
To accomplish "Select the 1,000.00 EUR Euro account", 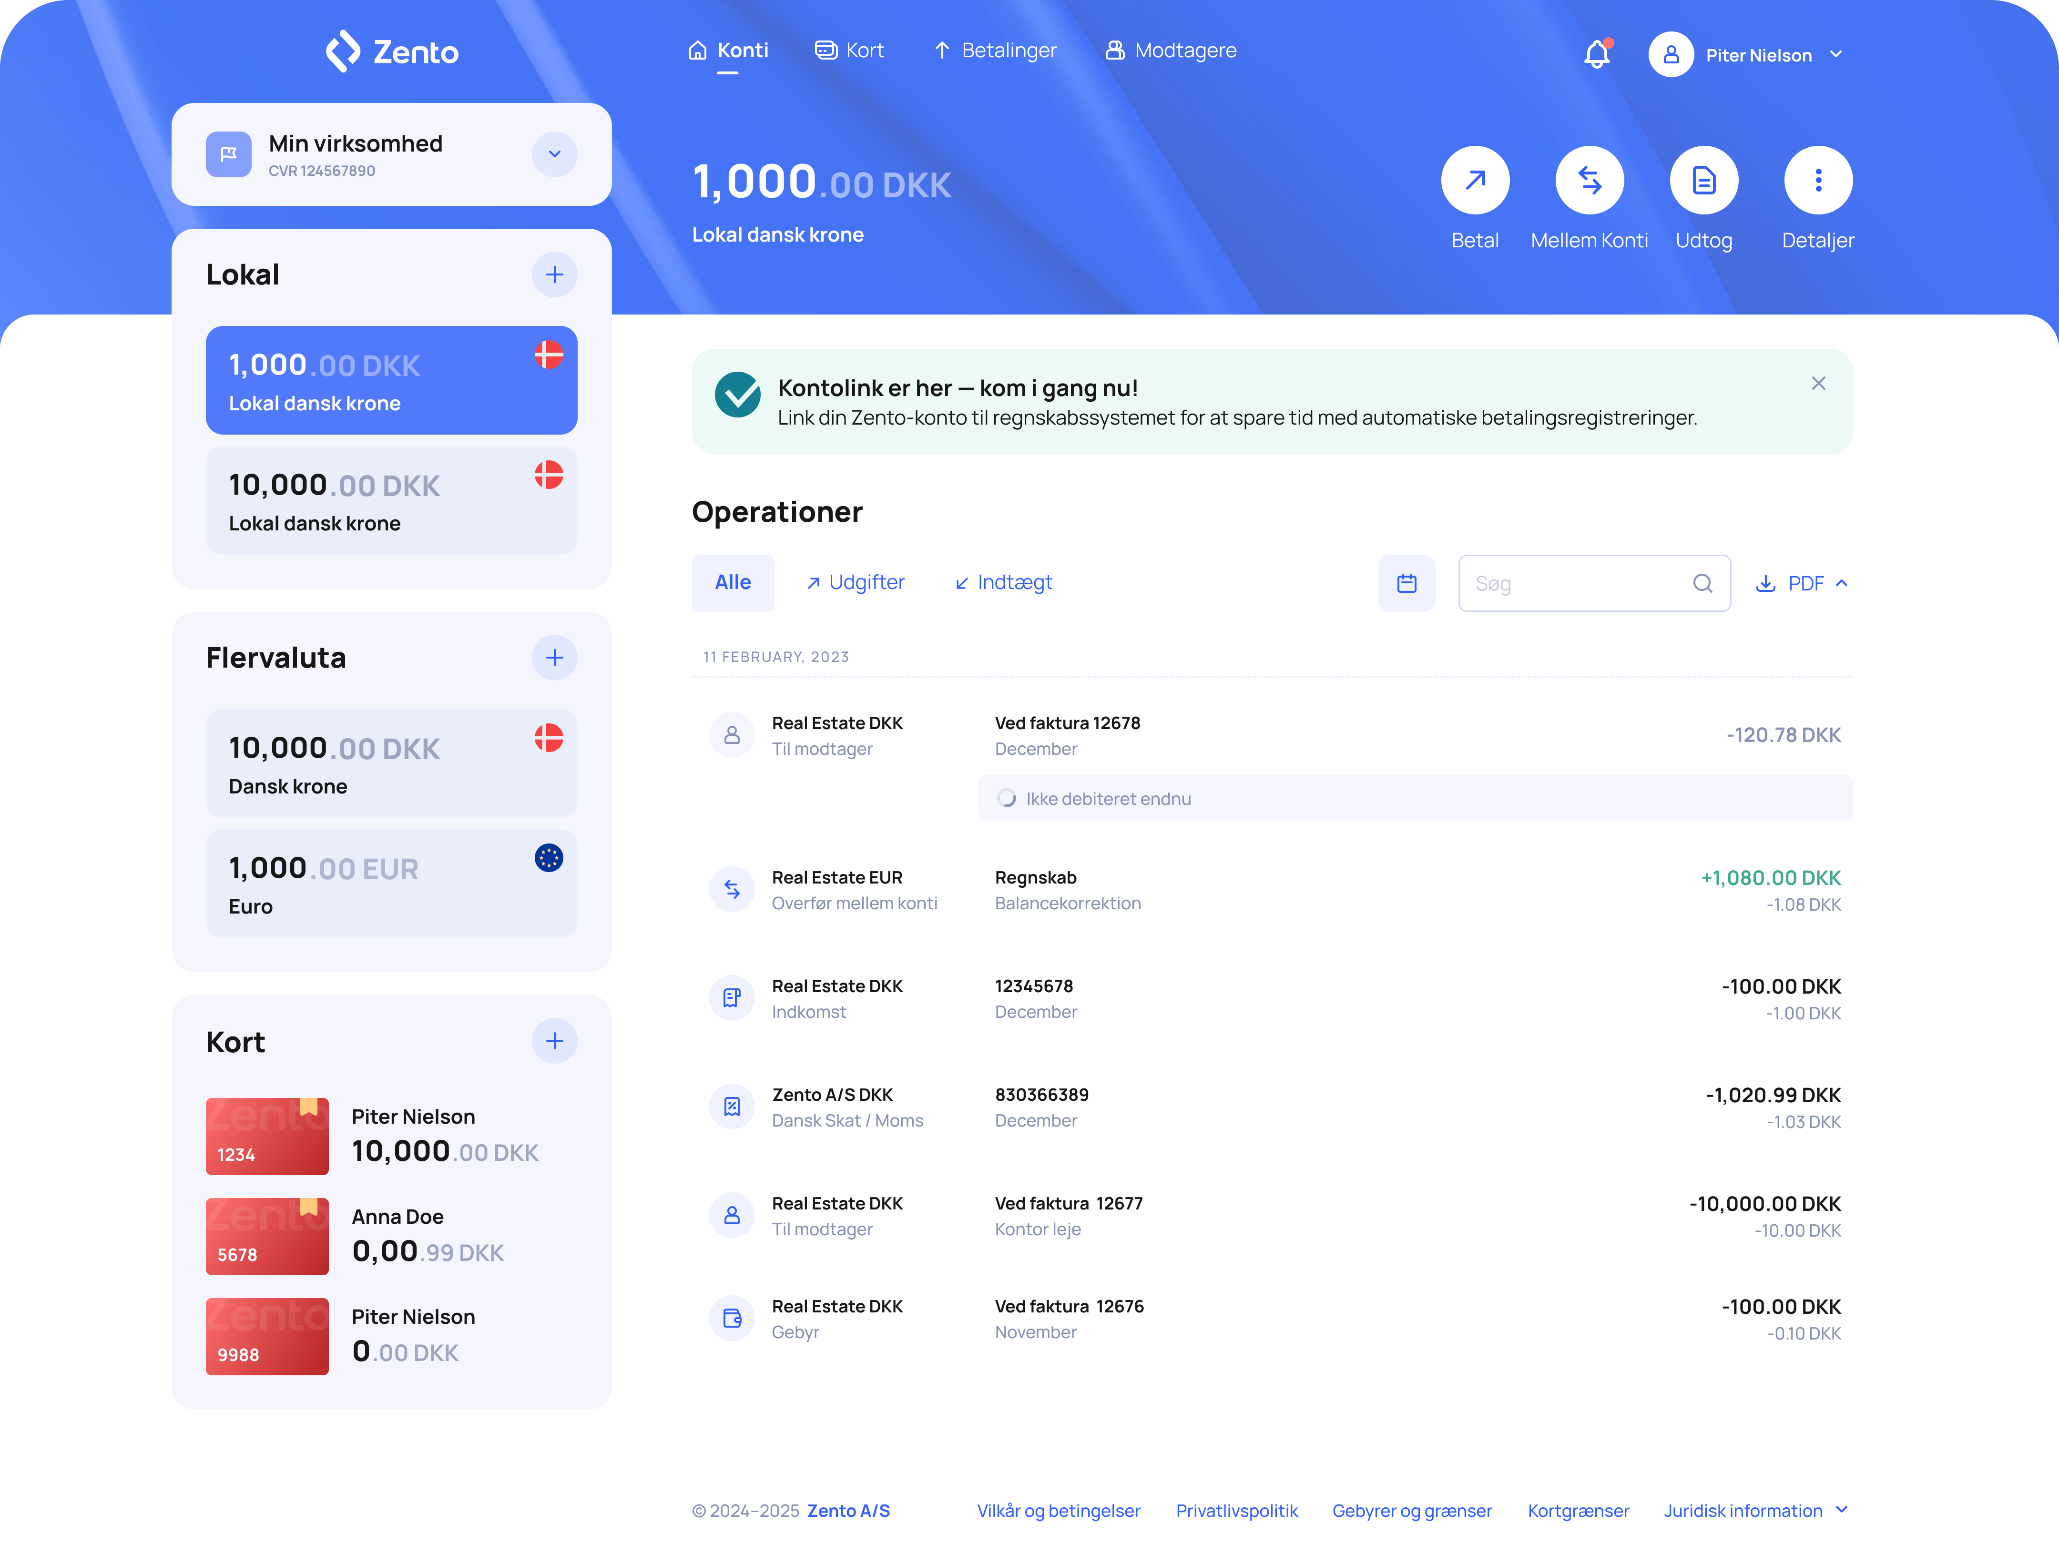I will (391, 883).
